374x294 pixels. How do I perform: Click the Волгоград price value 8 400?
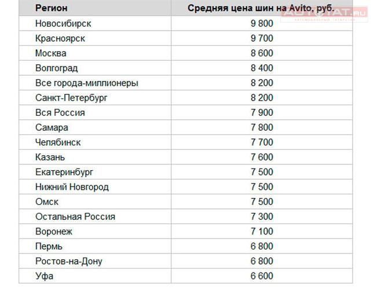[x=262, y=68]
